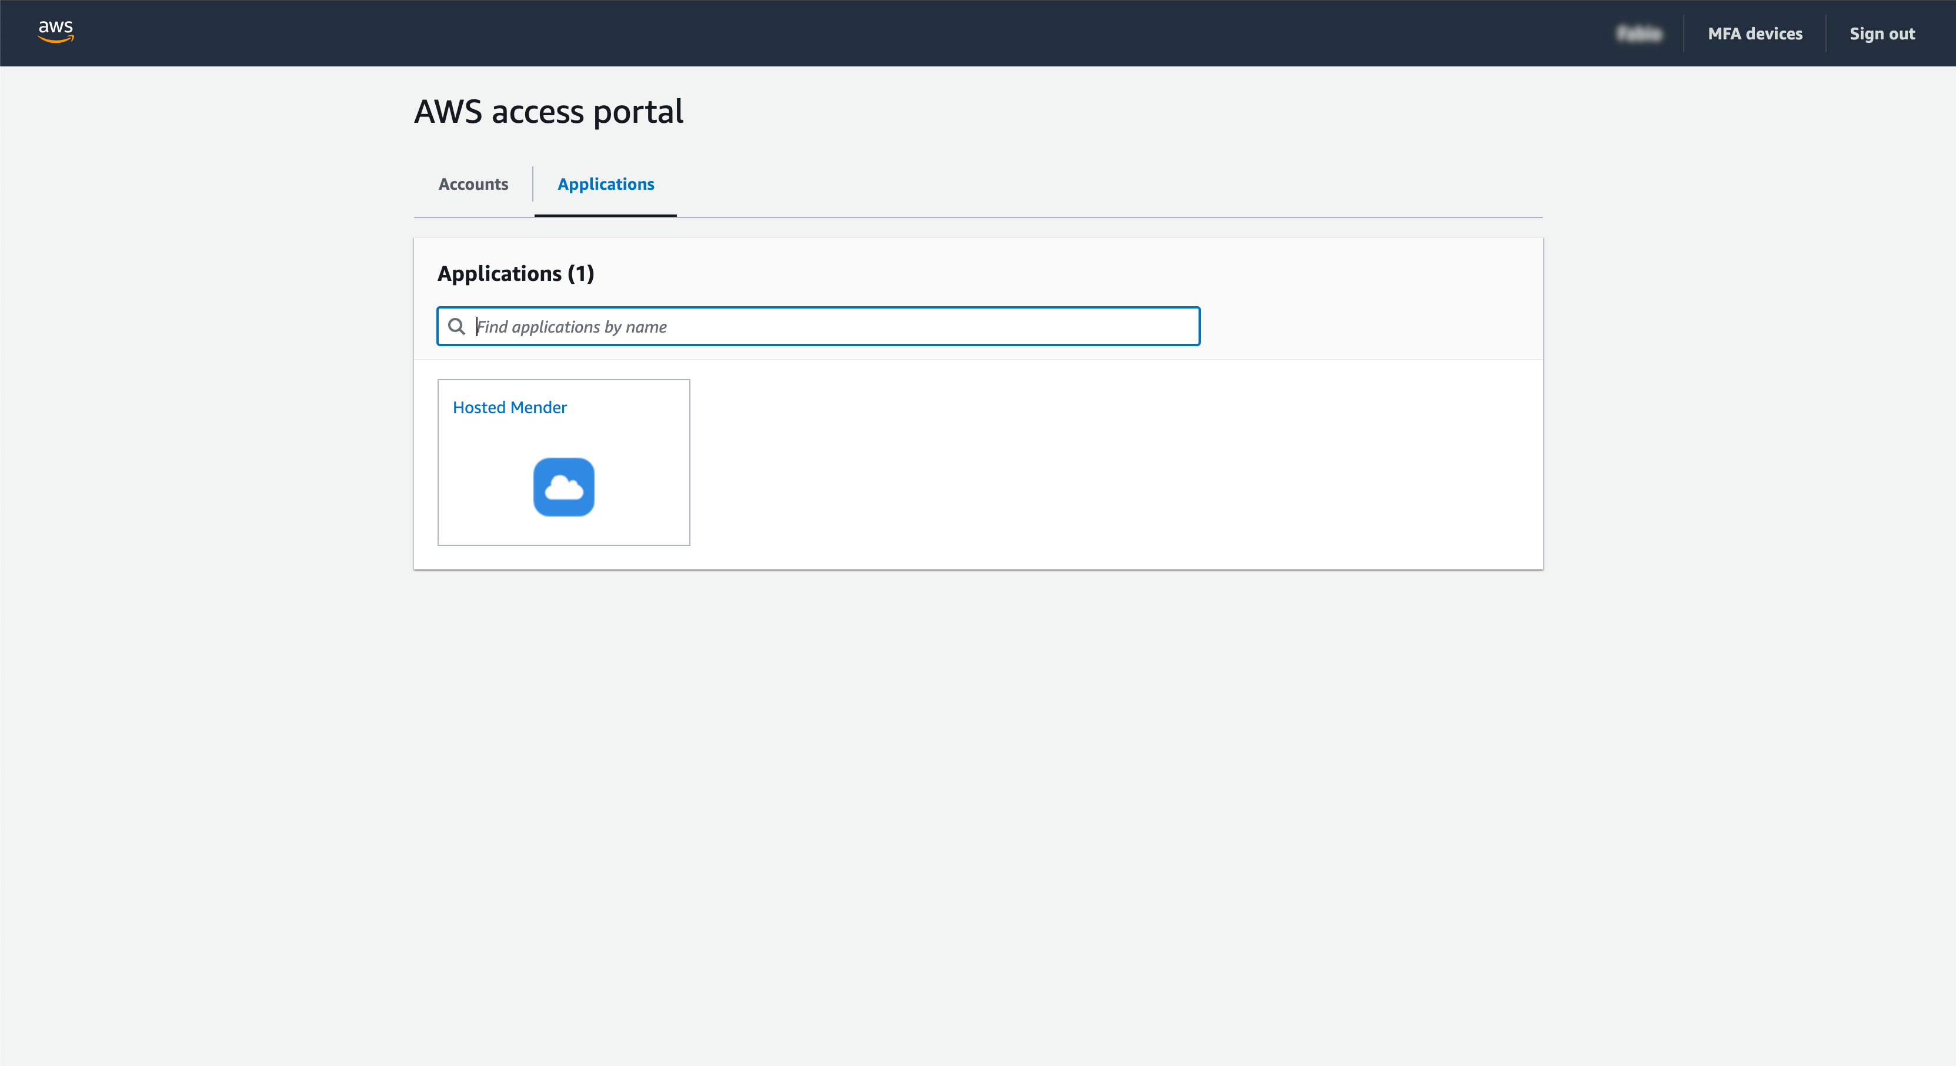Click the gray panel area right of search box
Screen dimensions: 1956x1066
click(1367, 326)
